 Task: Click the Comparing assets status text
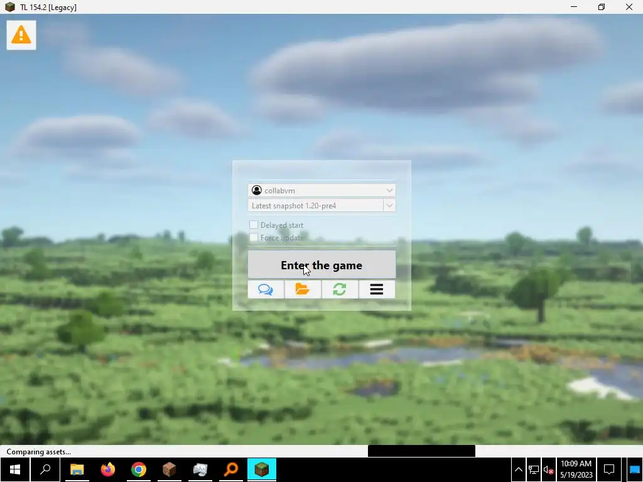[38, 452]
